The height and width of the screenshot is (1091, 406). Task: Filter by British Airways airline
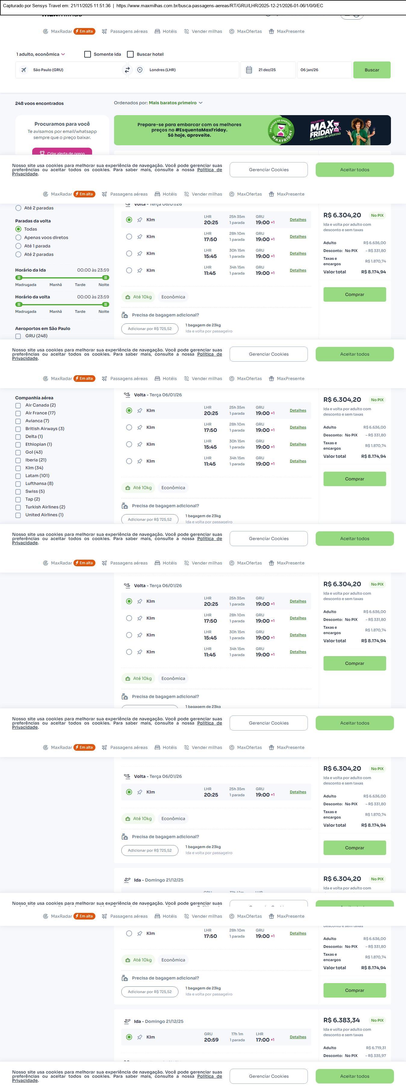tap(18, 429)
